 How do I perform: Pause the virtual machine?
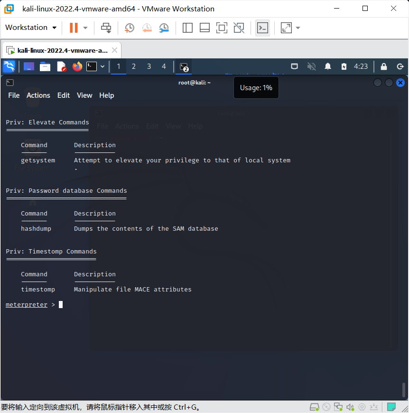(x=74, y=28)
